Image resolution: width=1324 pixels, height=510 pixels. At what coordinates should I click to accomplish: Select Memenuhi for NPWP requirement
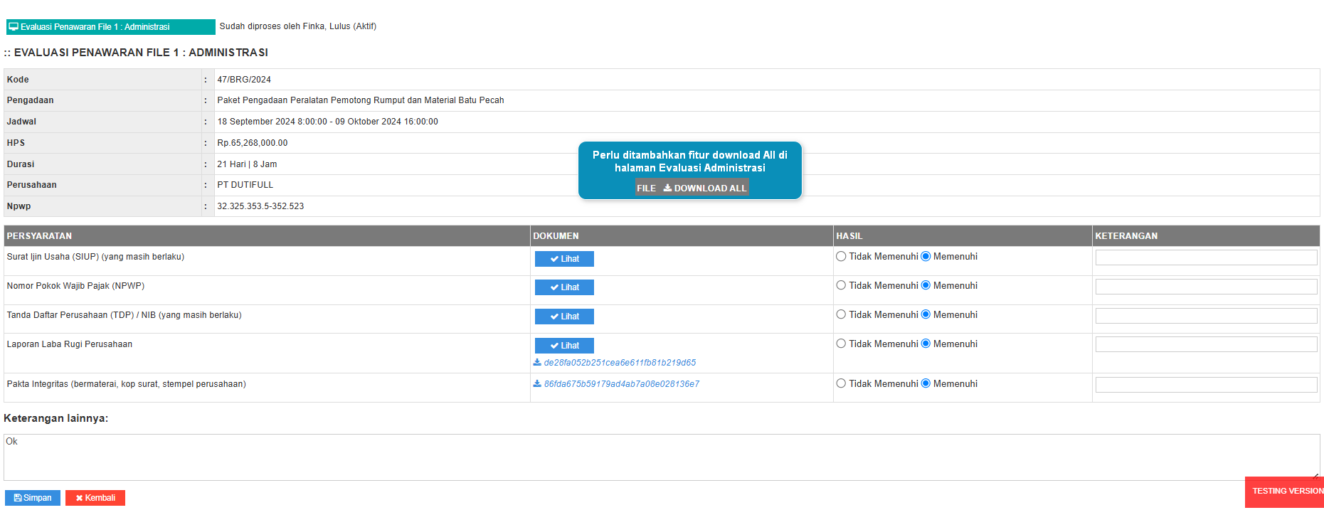point(926,286)
